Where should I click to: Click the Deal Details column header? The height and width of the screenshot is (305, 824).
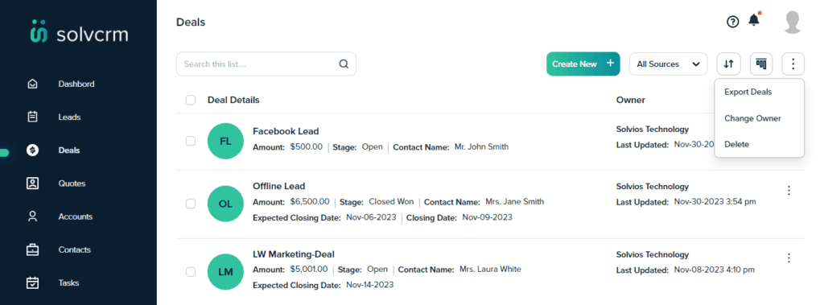[x=233, y=100]
